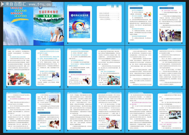Select the woman drinking water cover photo
Viewport: 189px width, 135px height.
click(x=57, y=35)
